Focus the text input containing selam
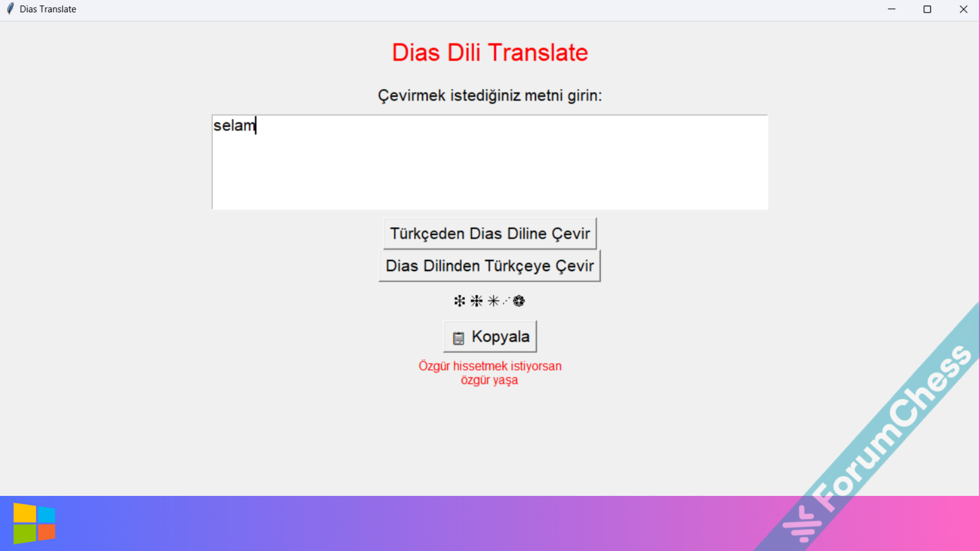The height and width of the screenshot is (551, 980). point(490,162)
